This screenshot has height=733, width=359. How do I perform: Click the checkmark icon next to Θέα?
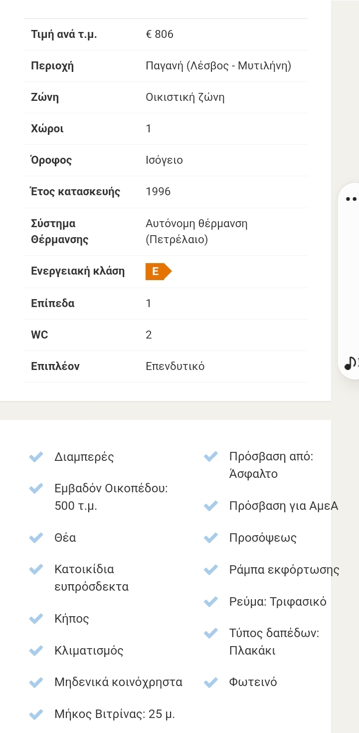coord(36,538)
